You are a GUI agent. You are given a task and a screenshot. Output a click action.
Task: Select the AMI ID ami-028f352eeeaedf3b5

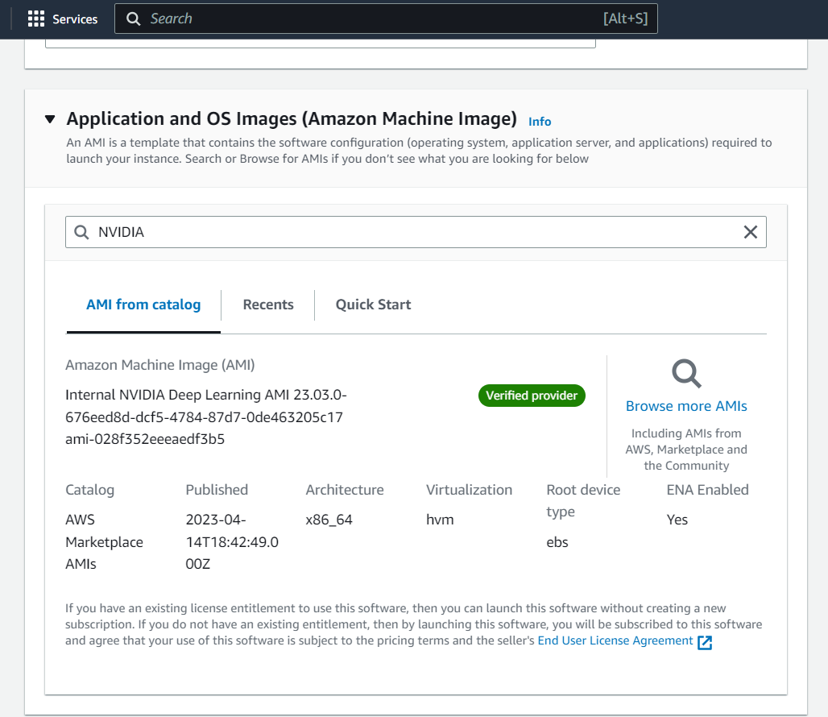(145, 439)
